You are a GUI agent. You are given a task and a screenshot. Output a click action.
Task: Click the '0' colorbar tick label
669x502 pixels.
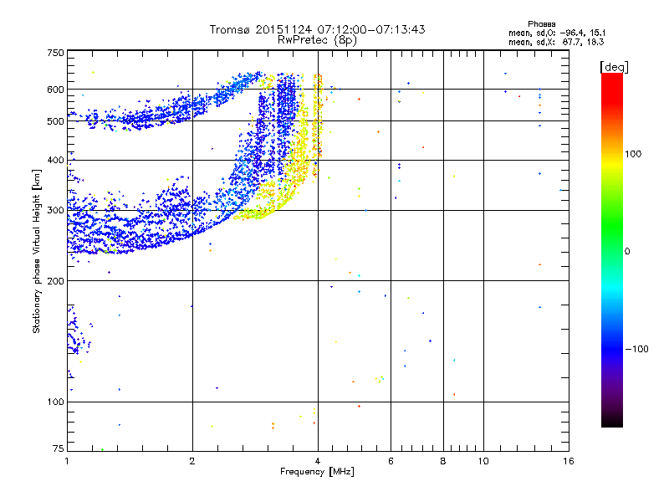[x=627, y=252]
